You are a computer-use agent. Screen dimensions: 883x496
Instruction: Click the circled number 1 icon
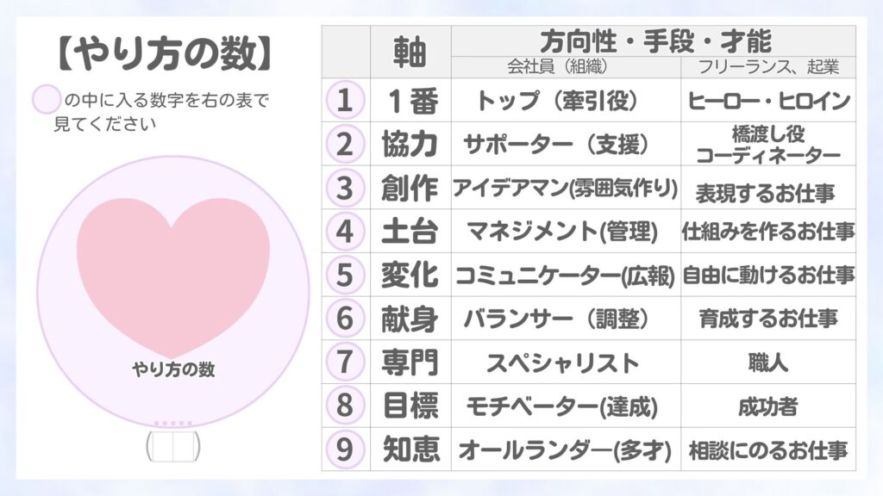(x=345, y=101)
